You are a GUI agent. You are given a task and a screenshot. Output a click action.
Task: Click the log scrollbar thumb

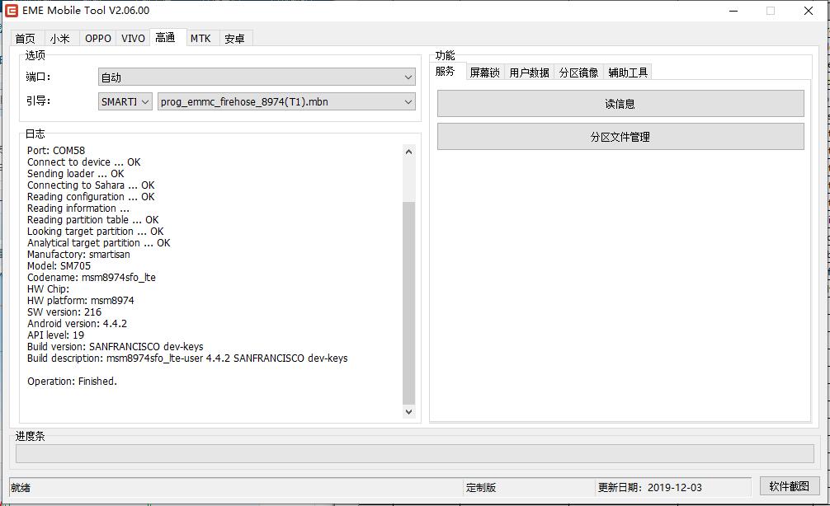tap(408, 303)
